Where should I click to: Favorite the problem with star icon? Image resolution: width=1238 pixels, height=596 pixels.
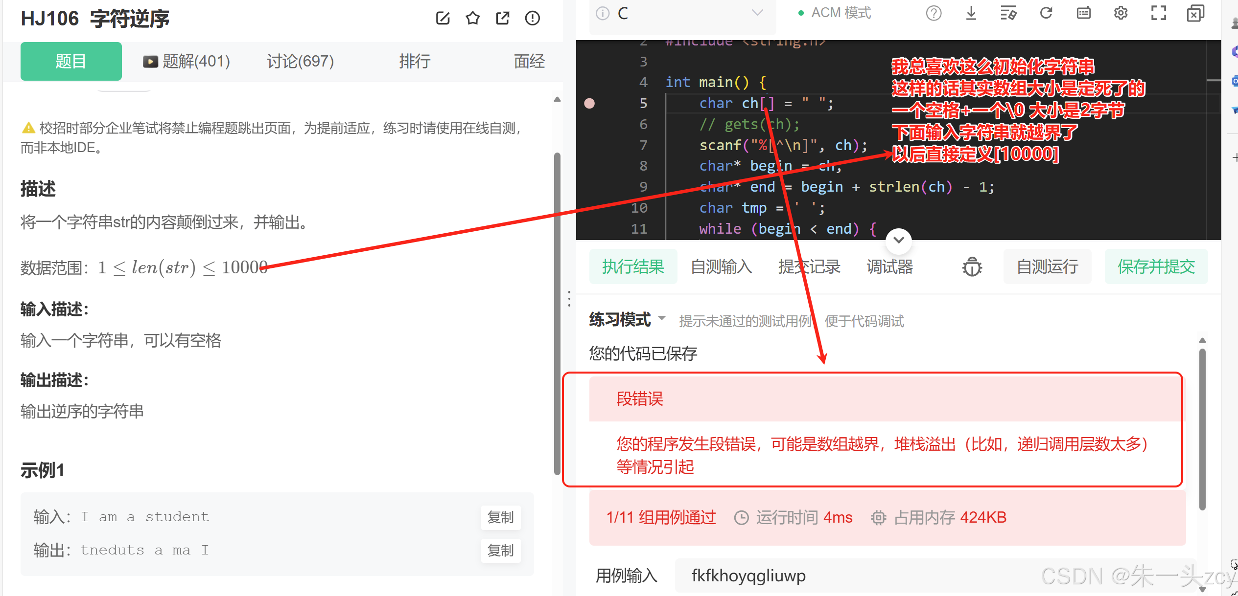tap(472, 19)
